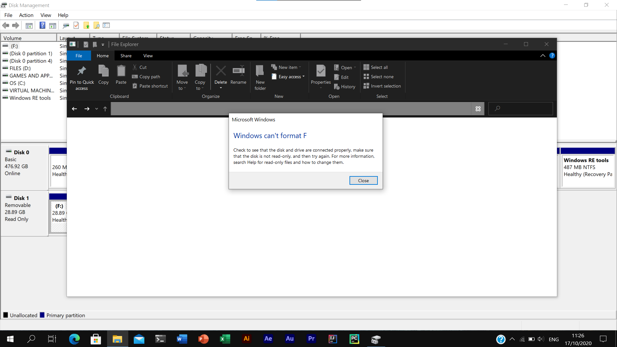
Task: Open the New item dropdown
Action: pyautogui.click(x=286, y=67)
